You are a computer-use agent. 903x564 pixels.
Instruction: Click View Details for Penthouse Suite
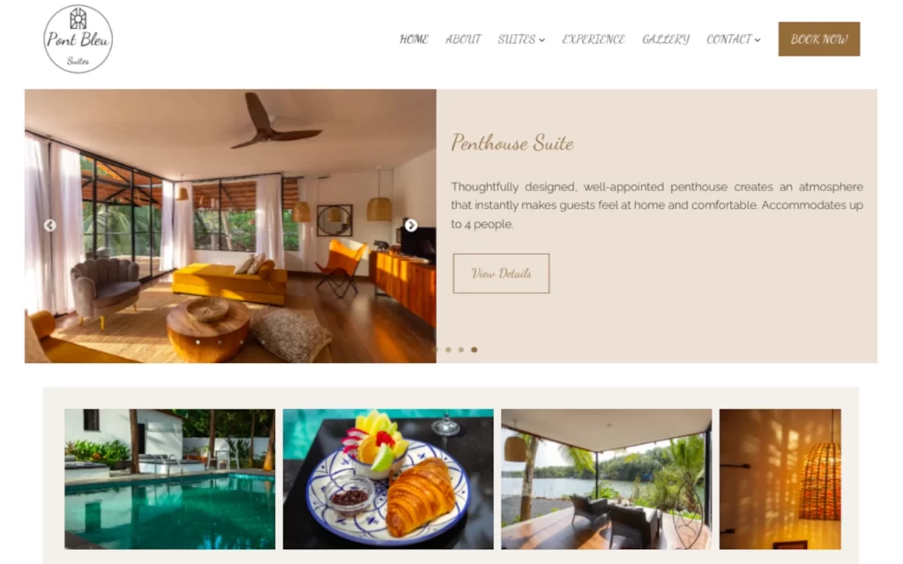[501, 273]
